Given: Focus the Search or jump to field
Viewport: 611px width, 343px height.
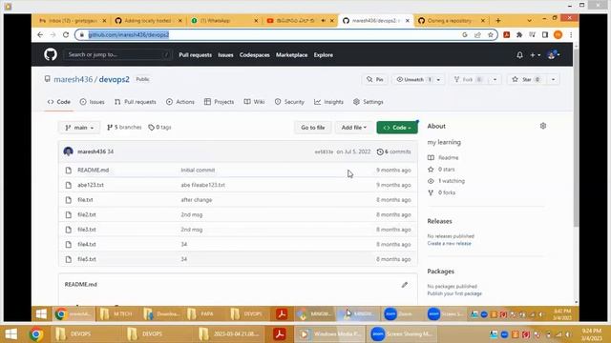Looking at the screenshot, I should [x=117, y=55].
